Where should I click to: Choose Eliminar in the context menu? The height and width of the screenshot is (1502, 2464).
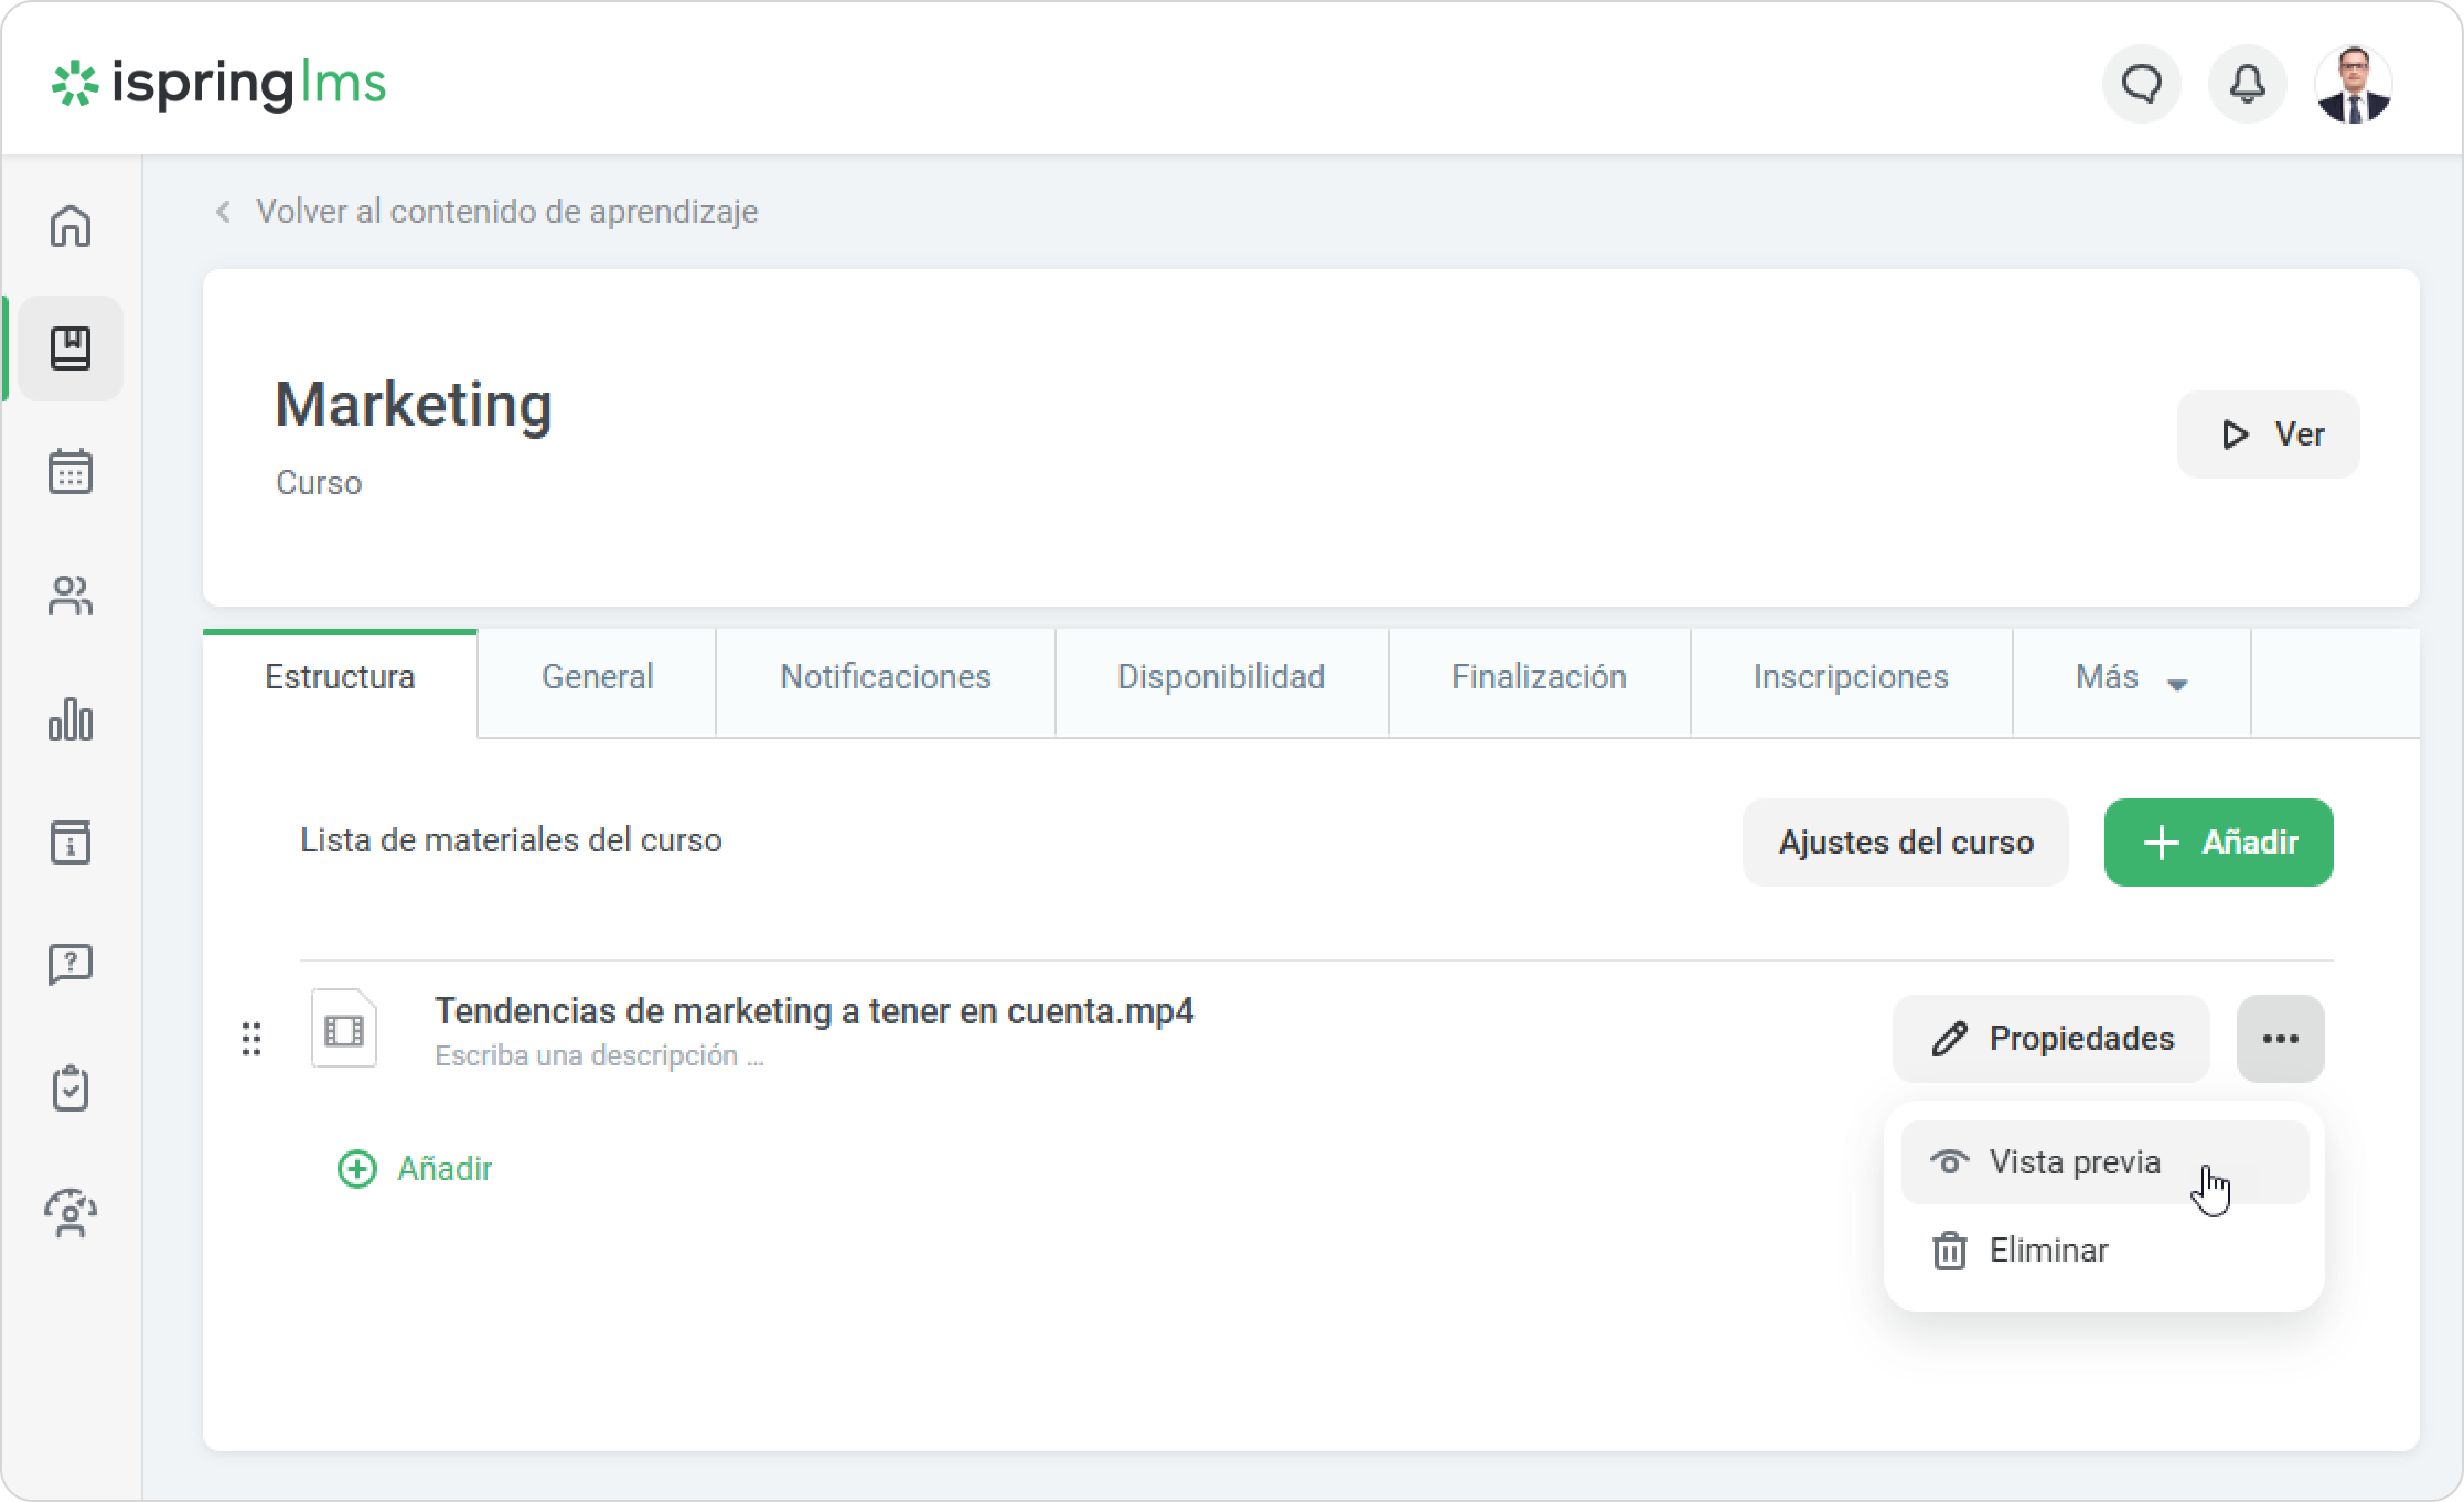tap(2048, 1250)
